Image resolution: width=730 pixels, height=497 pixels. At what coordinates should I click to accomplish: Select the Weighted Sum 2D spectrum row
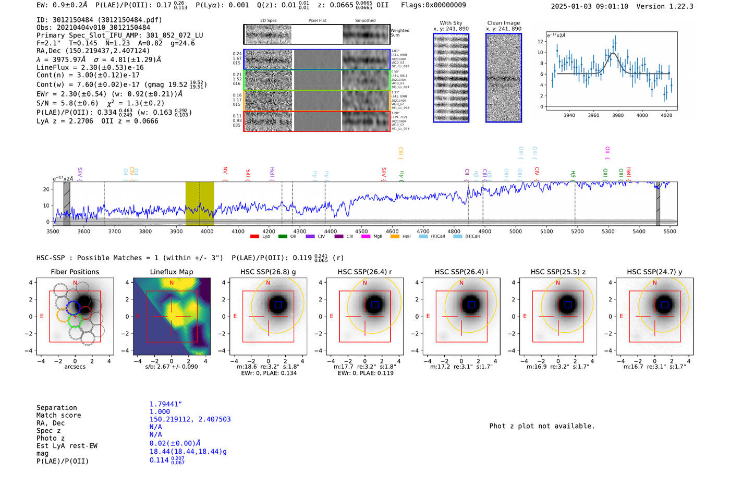coord(317,34)
